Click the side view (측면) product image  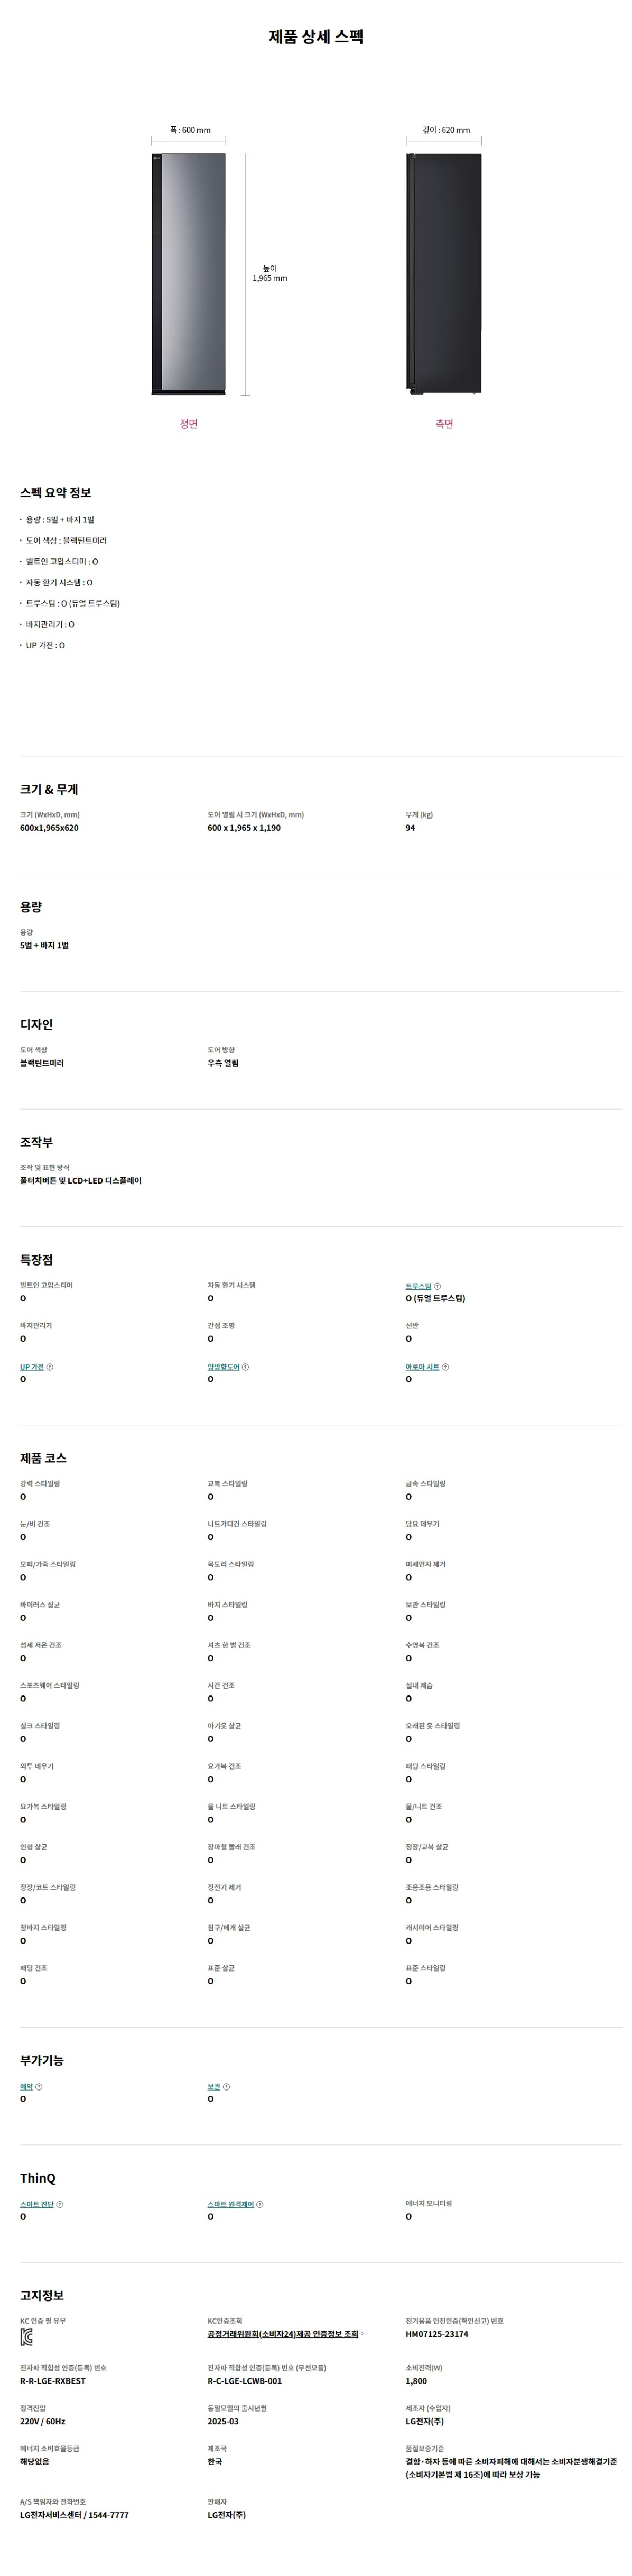coord(444,273)
